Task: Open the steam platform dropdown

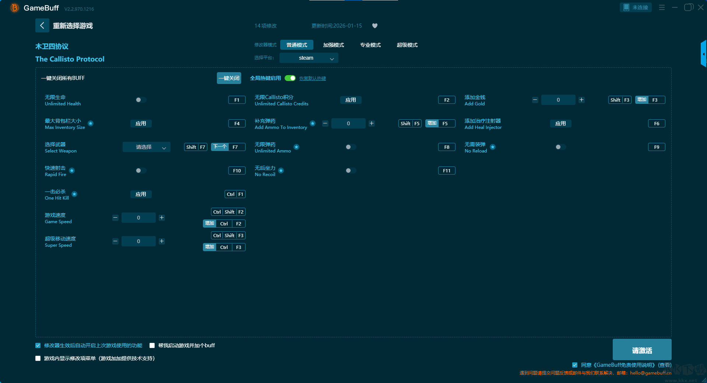Action: pos(309,58)
